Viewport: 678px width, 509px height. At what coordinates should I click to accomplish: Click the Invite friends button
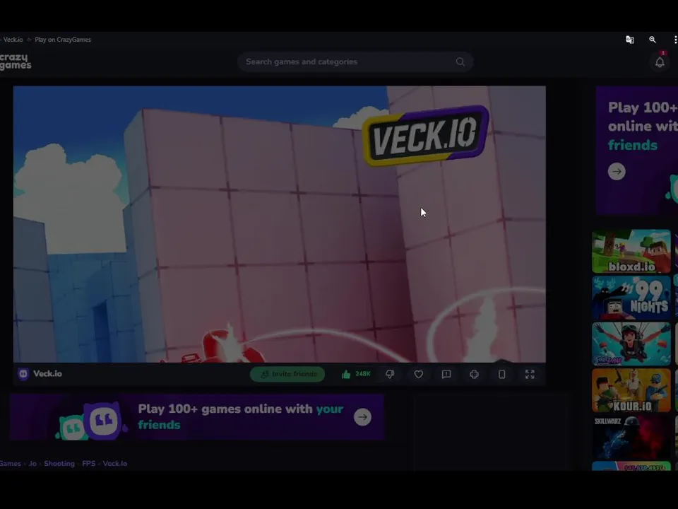[x=287, y=374]
